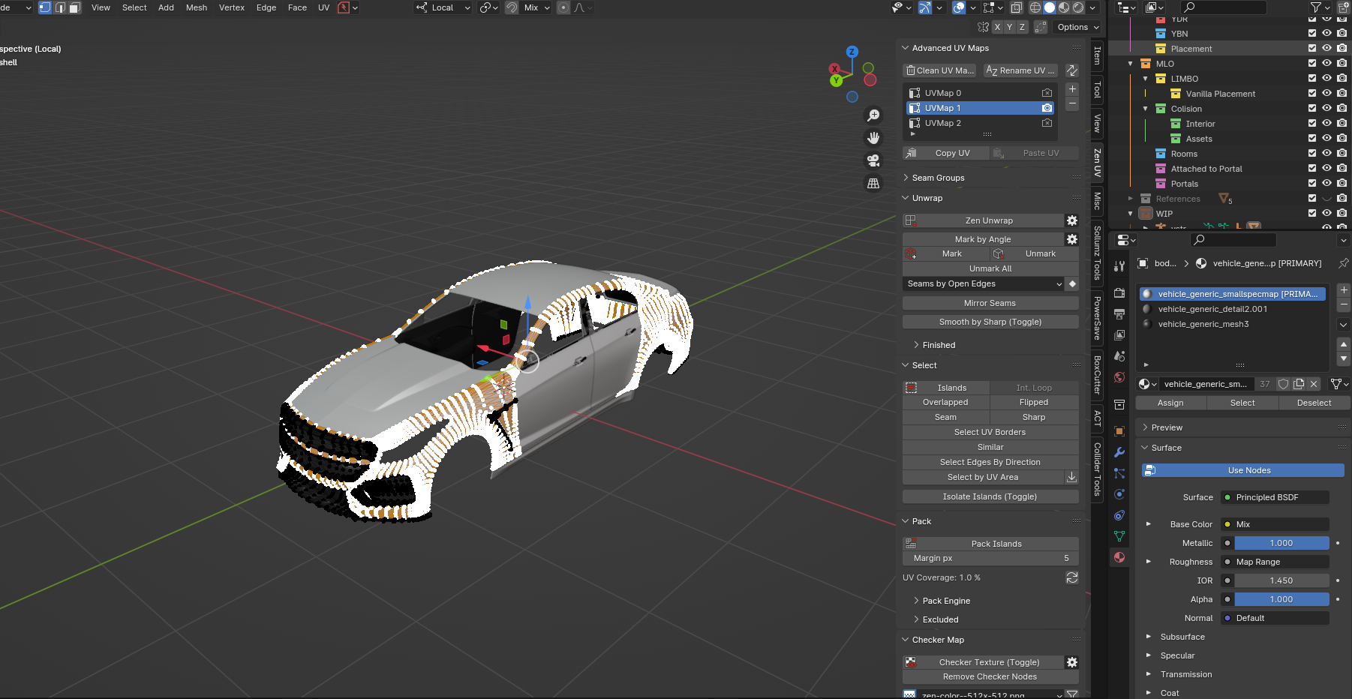
Task: Toggle Z axis mirror
Action: (1022, 27)
